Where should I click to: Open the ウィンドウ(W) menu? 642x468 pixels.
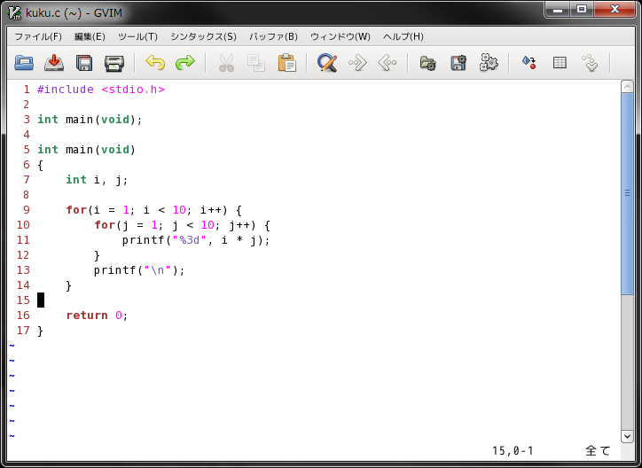(340, 37)
